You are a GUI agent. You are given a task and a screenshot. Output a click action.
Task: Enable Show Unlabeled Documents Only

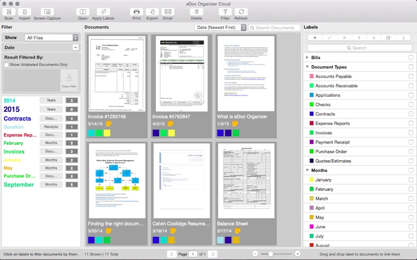coord(6,64)
